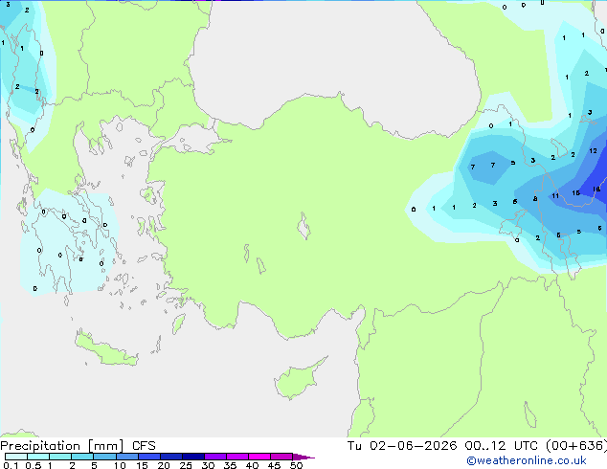Screen dimensions: 607x469
Task: Select the 0.1–0.5 mm palest cyan legend swatch
Action: (16, 457)
